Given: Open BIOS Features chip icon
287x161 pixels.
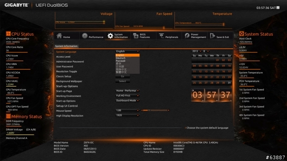Looking at the screenshot, I should tap(136, 36).
